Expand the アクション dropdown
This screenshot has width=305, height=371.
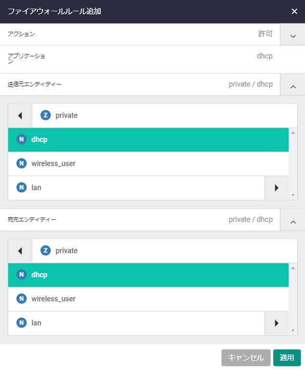coord(293,34)
